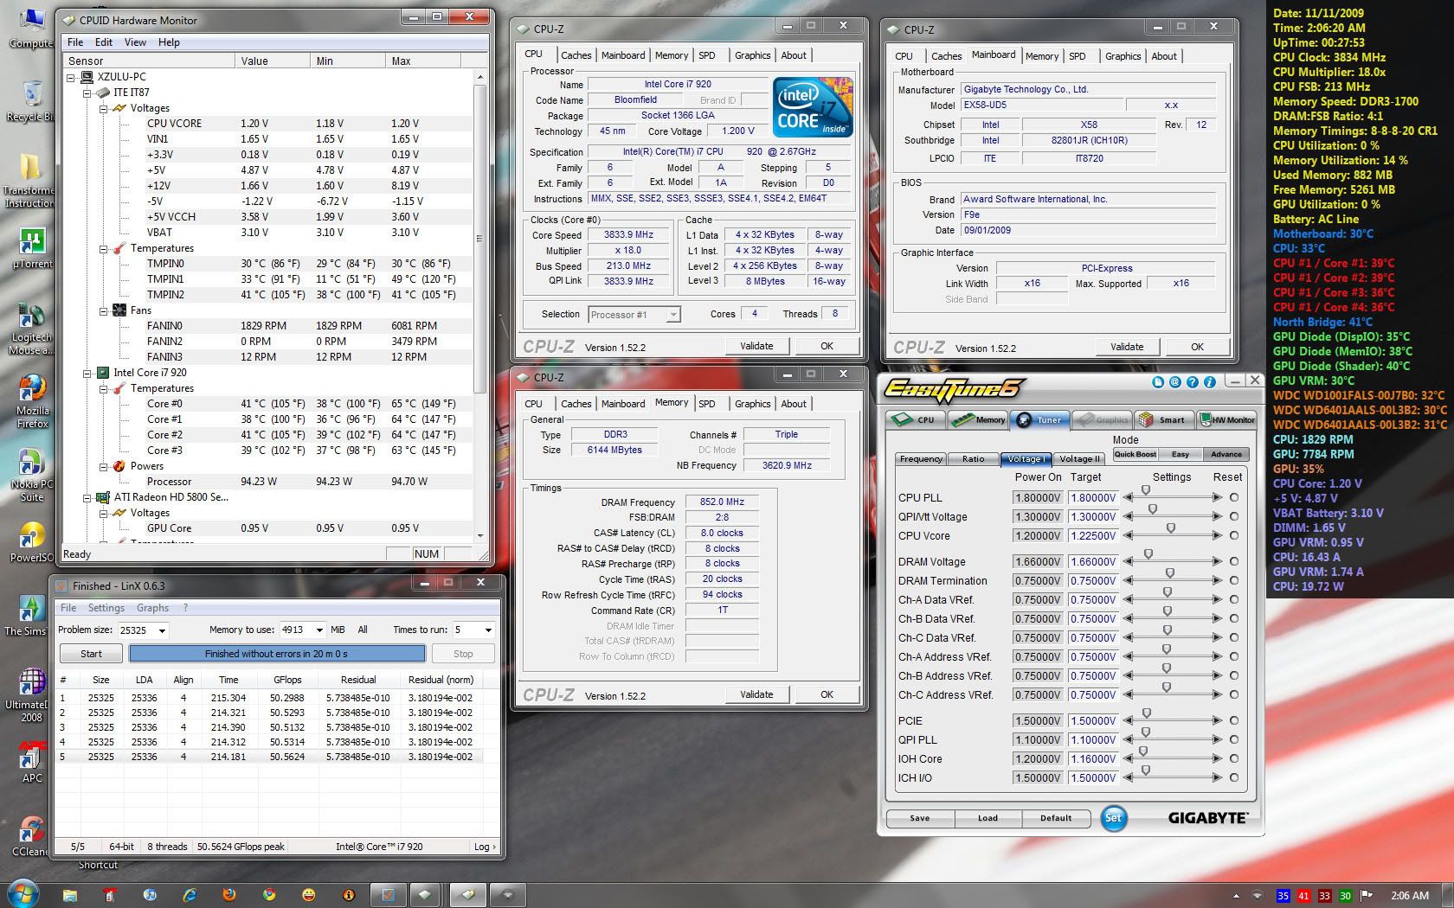This screenshot has height=908, width=1454.
Task: Click the EasyTune6 email icon
Action: pos(1175,381)
